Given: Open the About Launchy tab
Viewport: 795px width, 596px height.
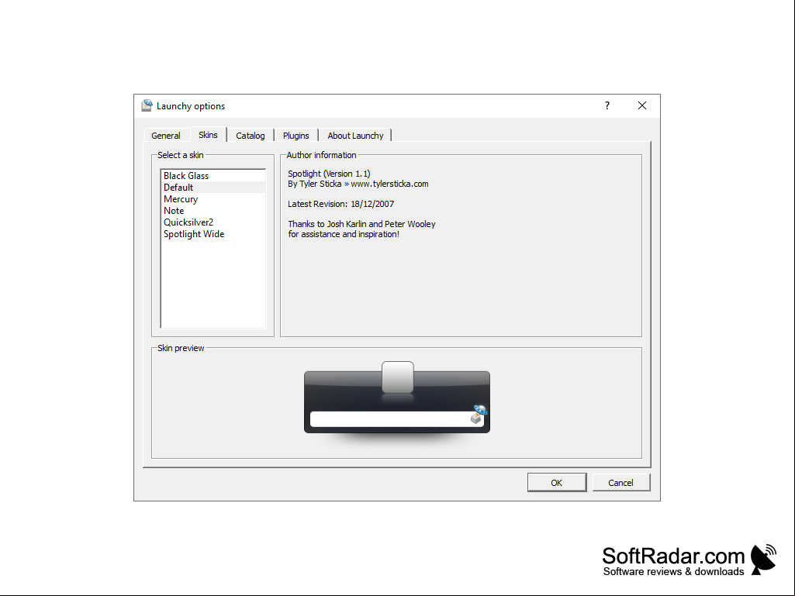Looking at the screenshot, I should (x=355, y=136).
